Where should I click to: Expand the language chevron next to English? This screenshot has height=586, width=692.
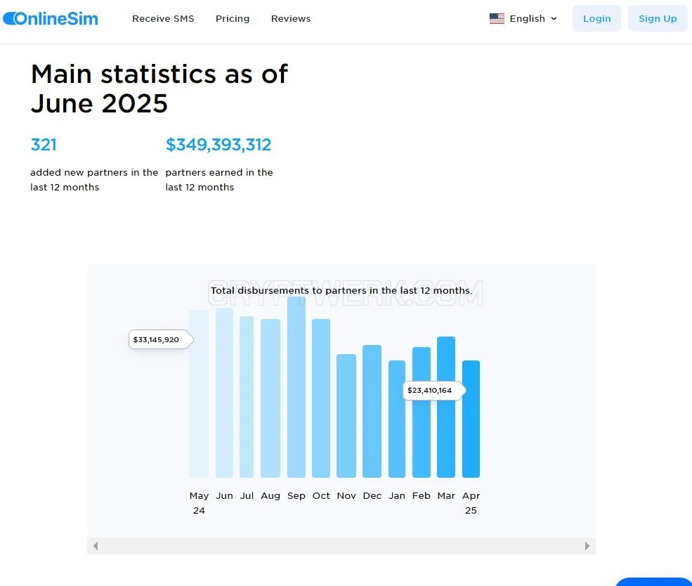tap(554, 18)
